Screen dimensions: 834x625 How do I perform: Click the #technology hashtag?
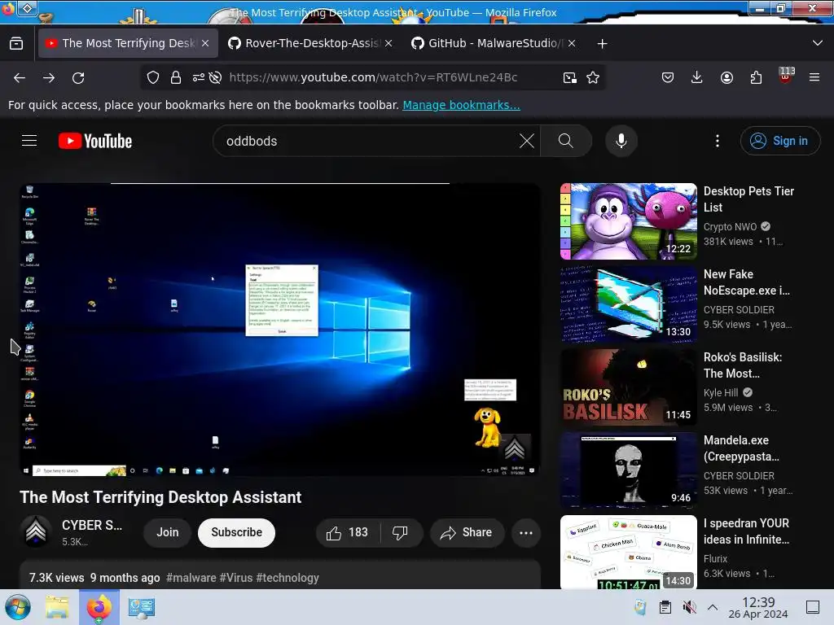(x=288, y=578)
